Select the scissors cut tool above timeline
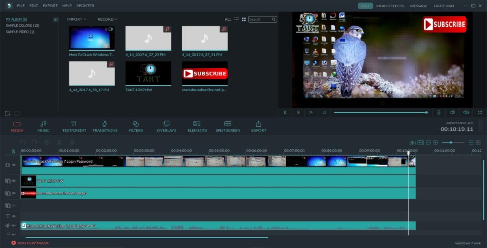The height and width of the screenshot is (248, 487). pos(58,142)
